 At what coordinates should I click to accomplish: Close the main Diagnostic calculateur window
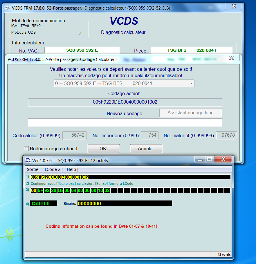tap(234, 6)
